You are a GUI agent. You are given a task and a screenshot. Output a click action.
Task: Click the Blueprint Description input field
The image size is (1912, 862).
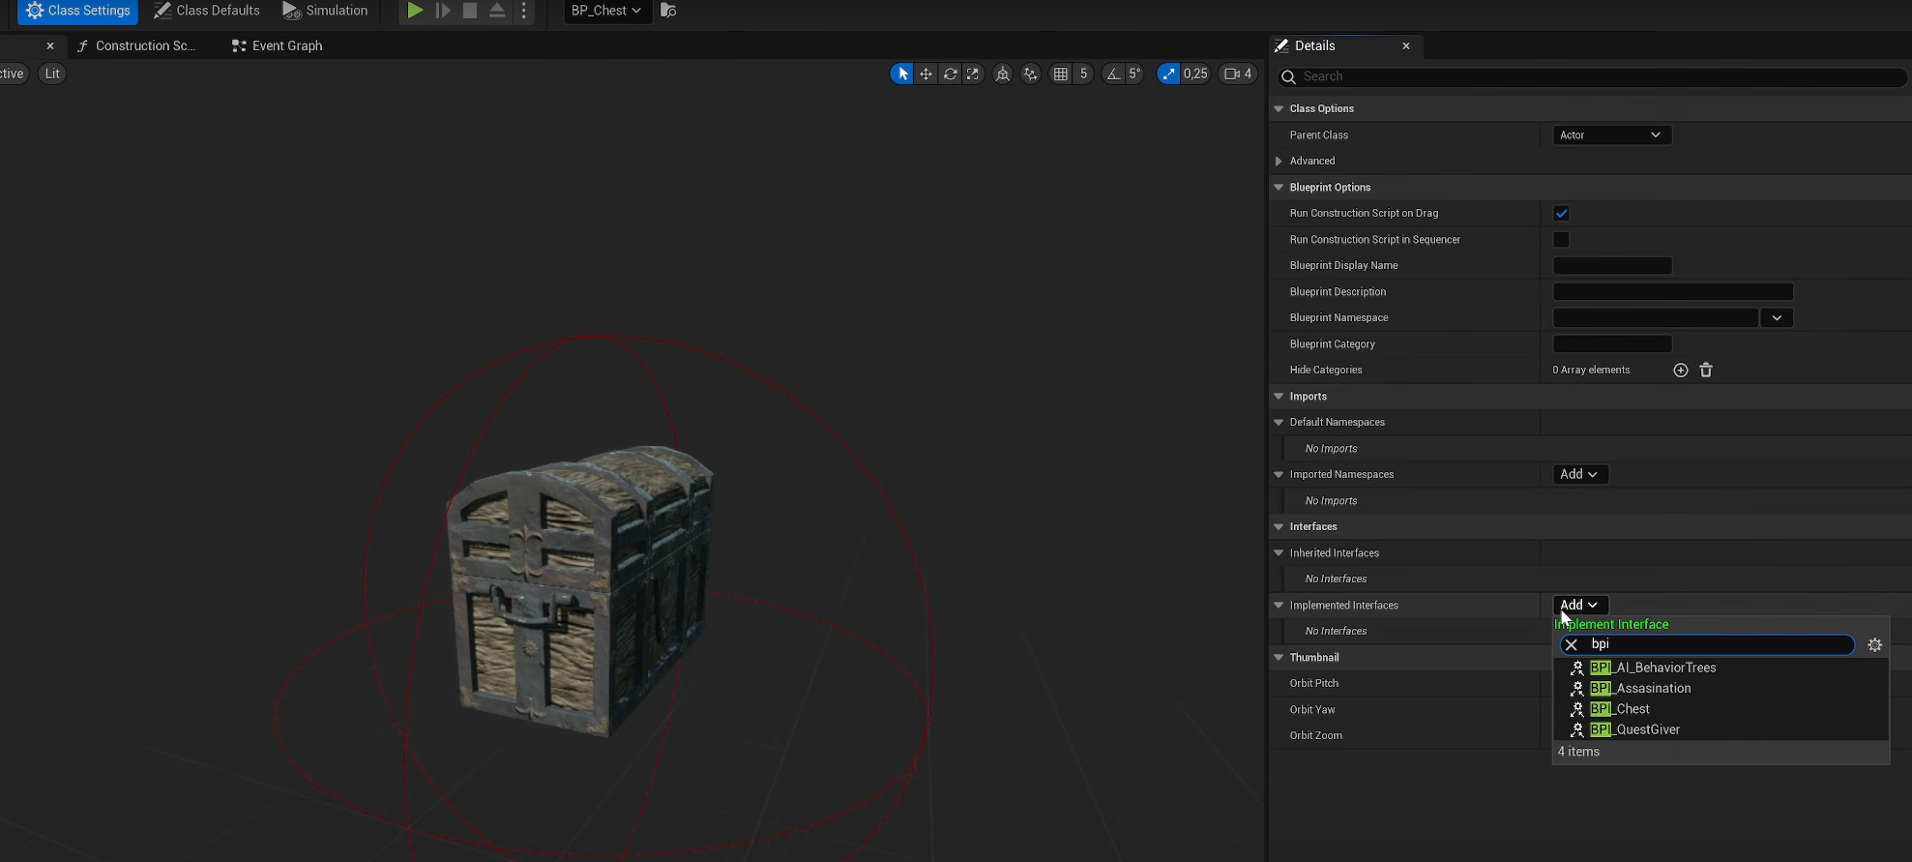point(1672,292)
